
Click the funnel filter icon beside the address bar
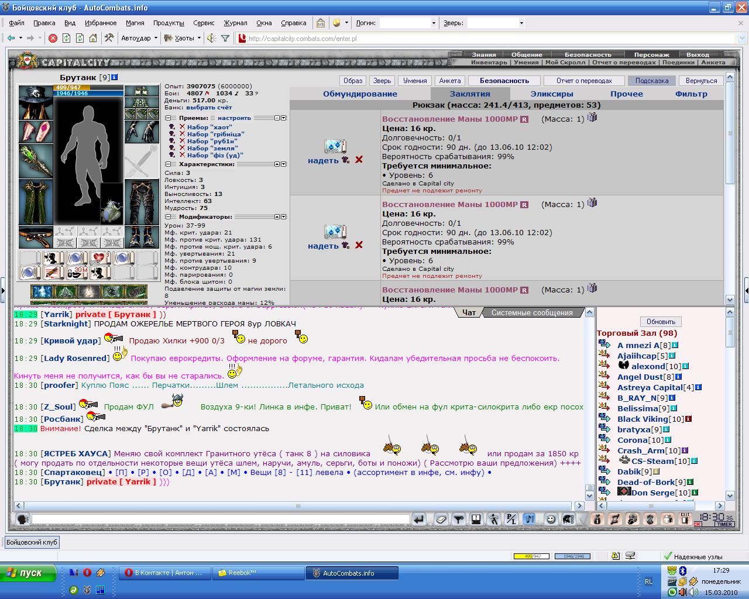click(x=225, y=38)
